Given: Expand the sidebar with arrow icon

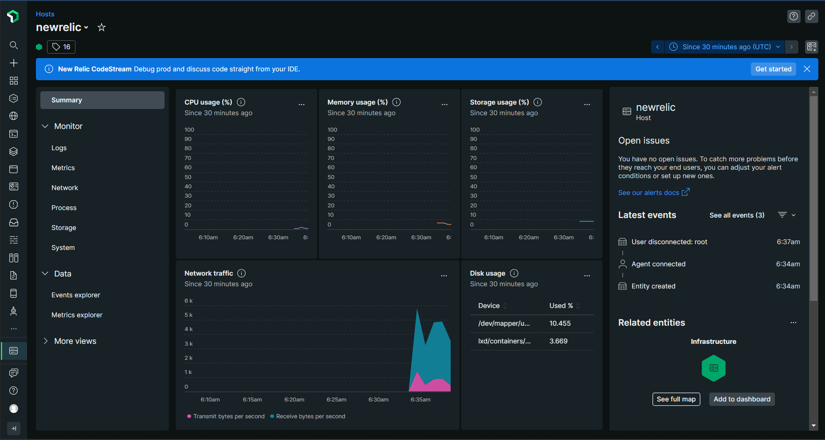Looking at the screenshot, I should tap(14, 428).
